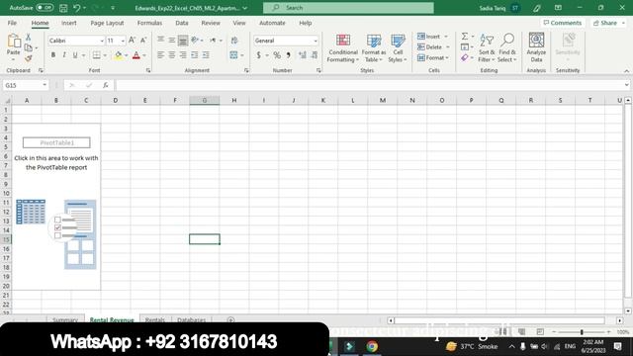633x356 pixels.
Task: Open the Databases sheet tab
Action: click(191, 319)
